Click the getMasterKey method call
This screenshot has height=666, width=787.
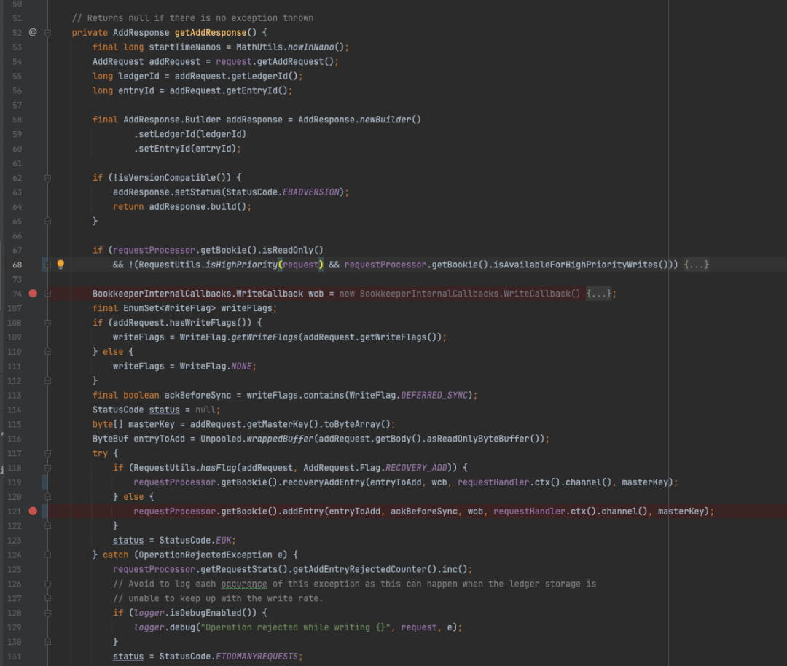click(x=278, y=425)
